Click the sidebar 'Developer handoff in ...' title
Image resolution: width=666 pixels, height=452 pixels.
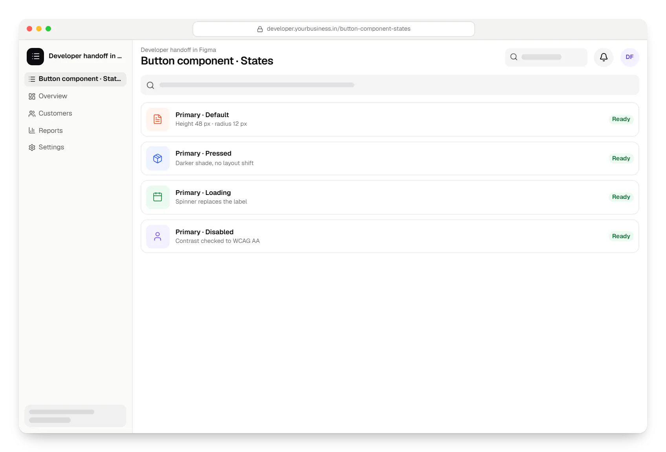pos(85,56)
